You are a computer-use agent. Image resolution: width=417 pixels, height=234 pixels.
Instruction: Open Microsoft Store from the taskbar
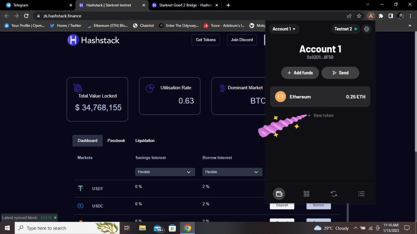coord(172,228)
